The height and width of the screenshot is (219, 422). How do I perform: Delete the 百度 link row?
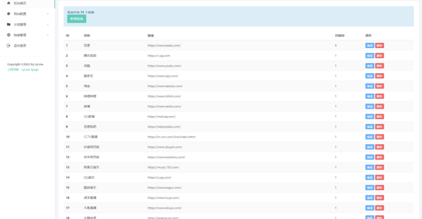click(380, 45)
